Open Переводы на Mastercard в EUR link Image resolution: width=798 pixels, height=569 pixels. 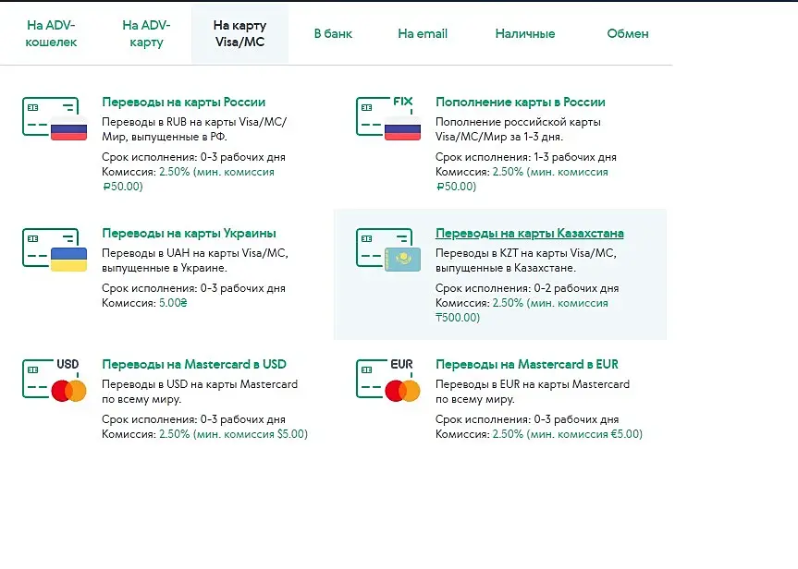[527, 364]
